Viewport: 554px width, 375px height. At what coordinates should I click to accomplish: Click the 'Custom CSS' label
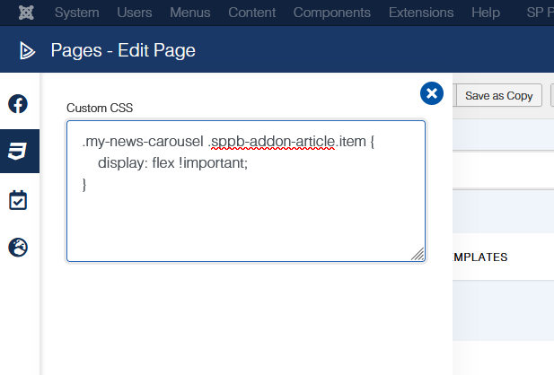(x=100, y=108)
